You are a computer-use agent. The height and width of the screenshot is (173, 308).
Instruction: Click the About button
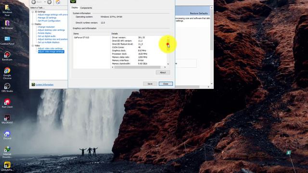pos(163,73)
